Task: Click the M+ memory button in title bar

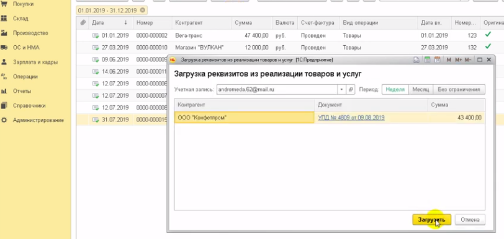Action: click(458, 59)
